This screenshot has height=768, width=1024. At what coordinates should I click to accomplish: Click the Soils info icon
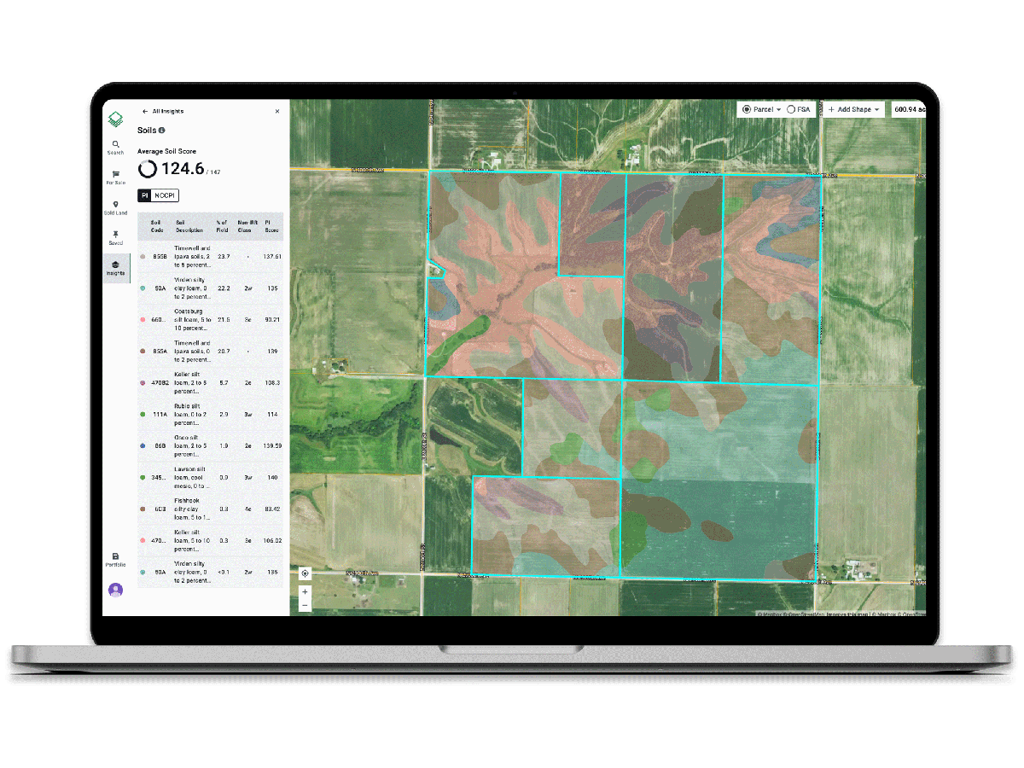coord(162,131)
